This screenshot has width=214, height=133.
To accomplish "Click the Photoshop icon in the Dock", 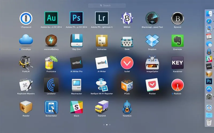I will tap(209, 81).
